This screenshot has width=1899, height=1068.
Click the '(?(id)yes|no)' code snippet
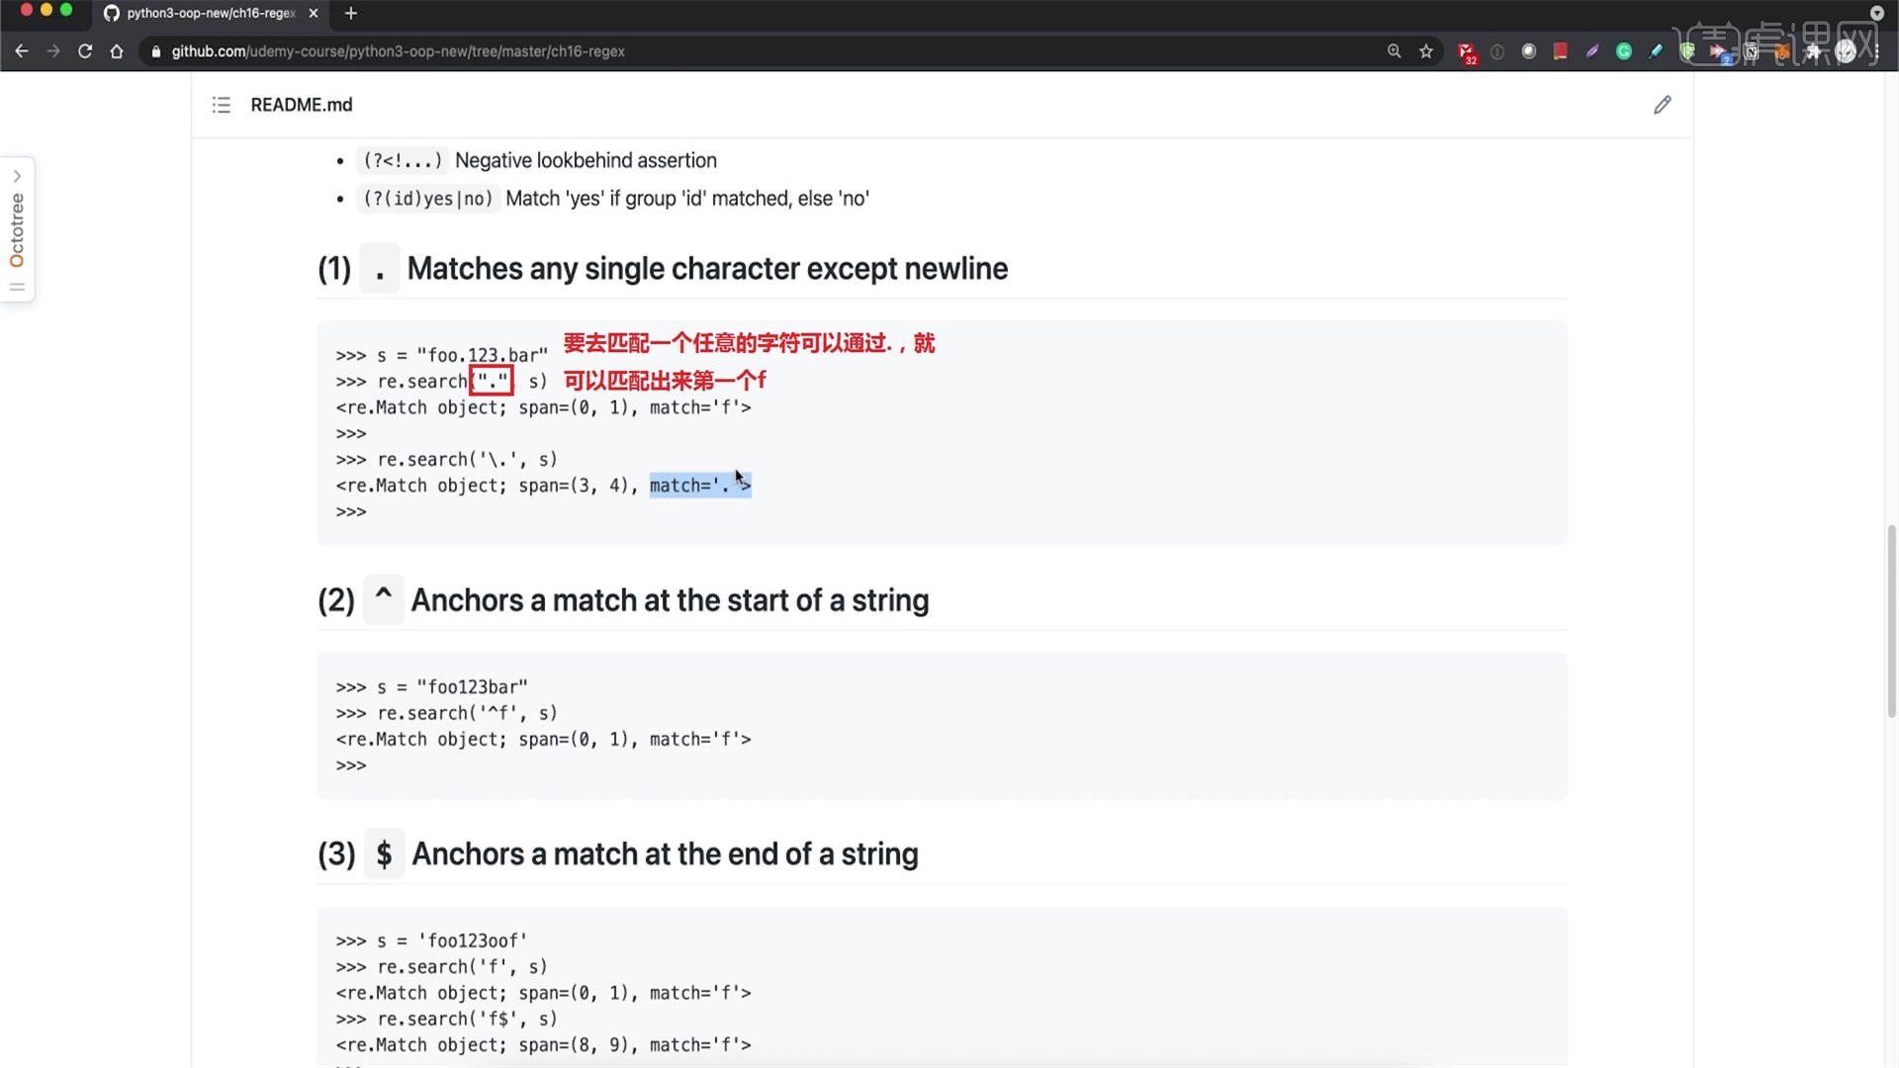click(x=428, y=199)
